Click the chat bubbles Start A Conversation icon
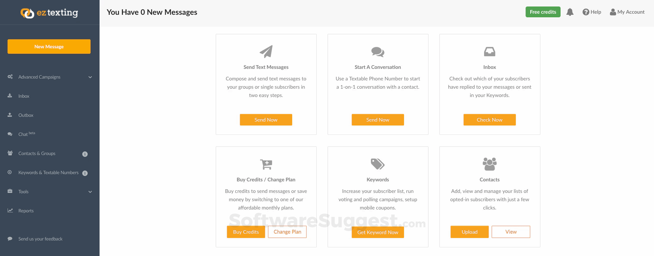 pyautogui.click(x=378, y=52)
